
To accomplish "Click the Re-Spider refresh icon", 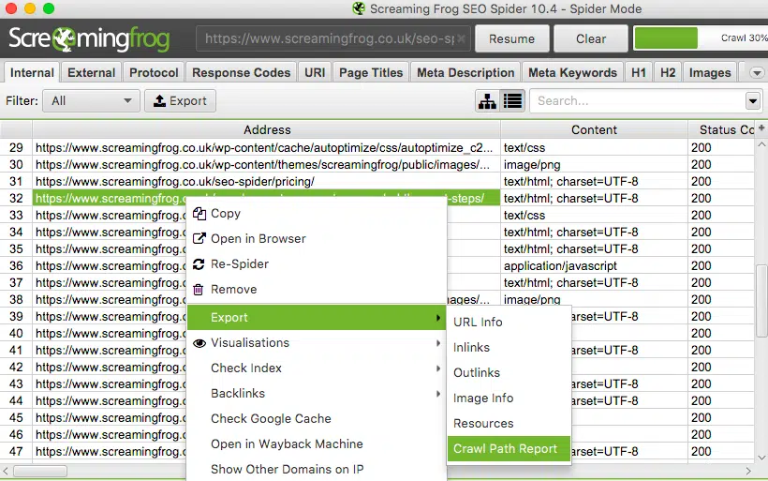I will pyautogui.click(x=199, y=264).
